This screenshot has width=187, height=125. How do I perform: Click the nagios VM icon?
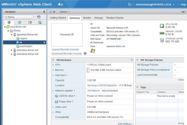(18, 38)
